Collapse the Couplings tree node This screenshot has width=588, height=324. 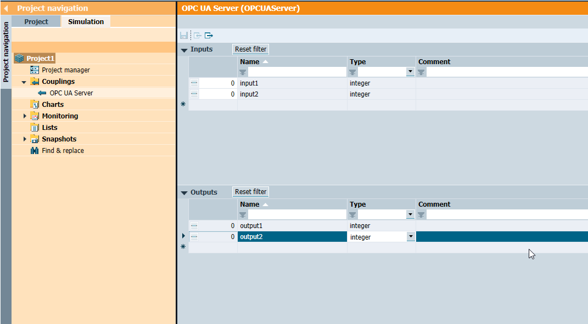pyautogui.click(x=24, y=82)
